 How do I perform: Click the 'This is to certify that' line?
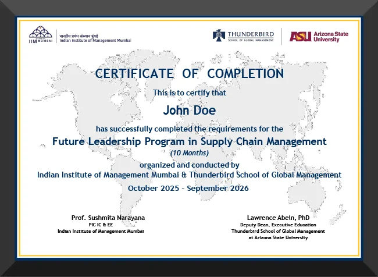pos(189,93)
